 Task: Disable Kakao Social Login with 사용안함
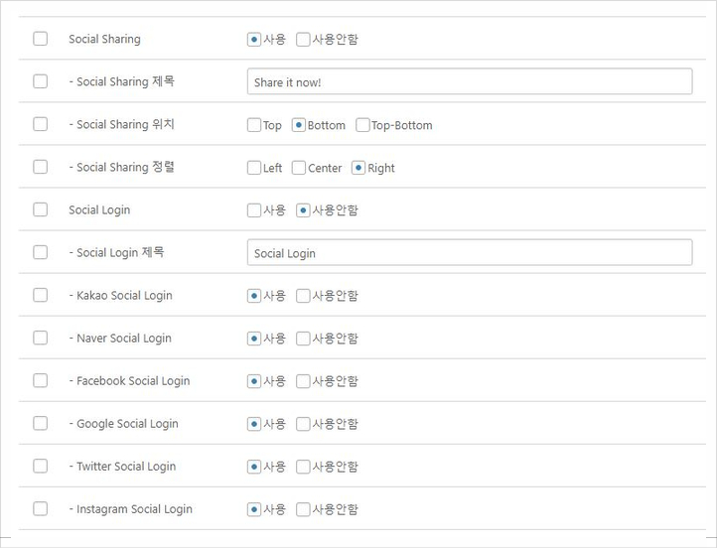click(303, 296)
